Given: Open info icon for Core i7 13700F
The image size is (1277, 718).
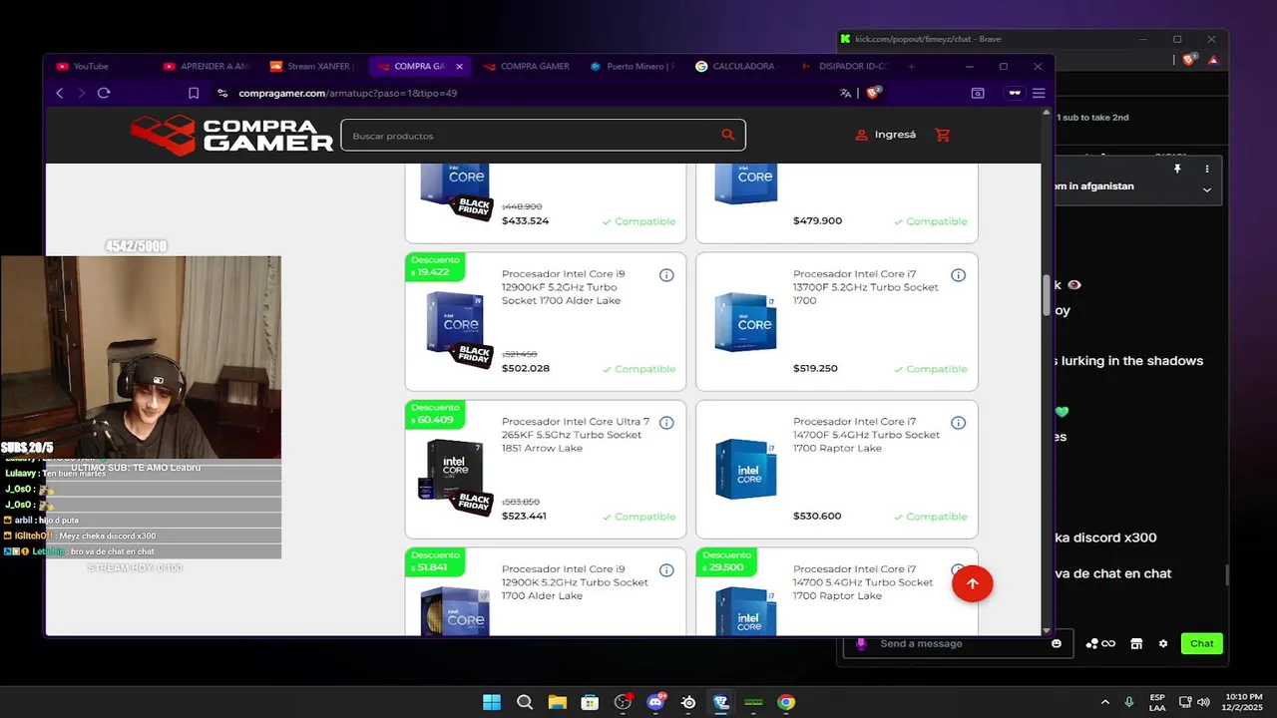Looking at the screenshot, I should [x=958, y=275].
